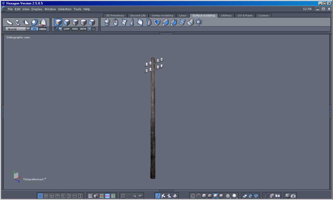Open the Selection menu
This screenshot has width=333, height=200.
[x=65, y=9]
